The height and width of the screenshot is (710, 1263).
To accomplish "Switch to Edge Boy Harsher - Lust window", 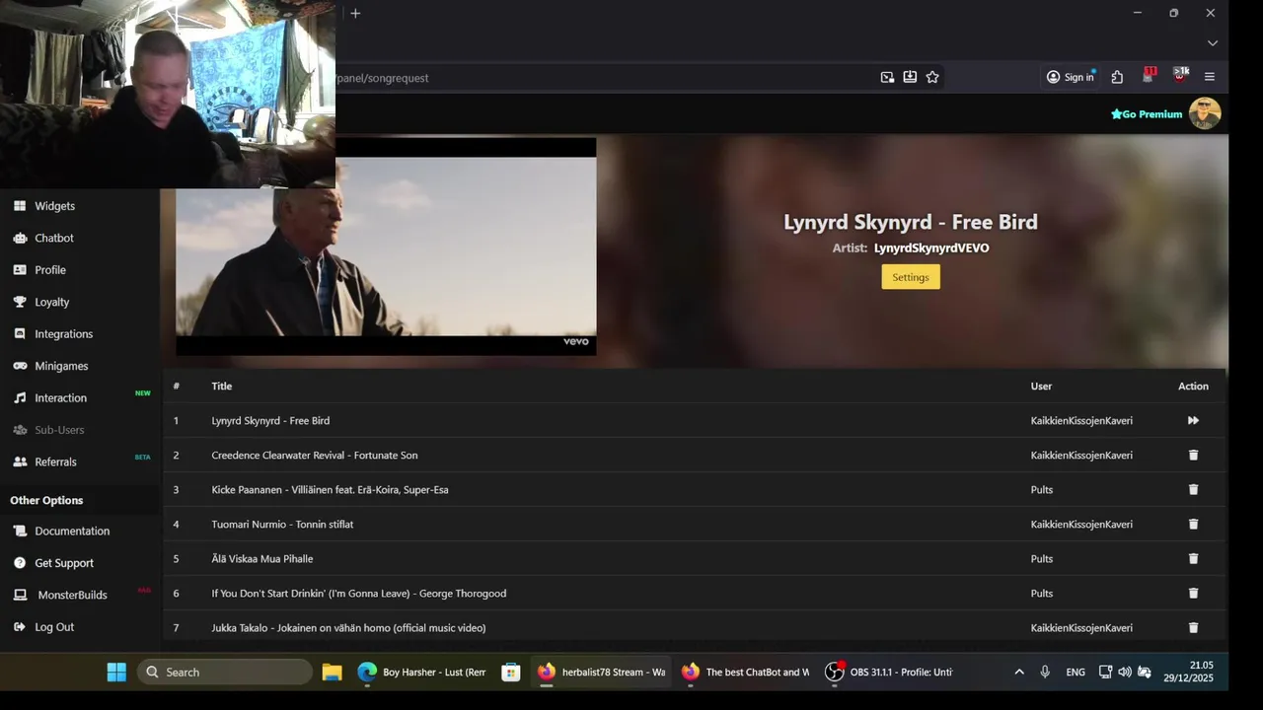I will (x=422, y=672).
